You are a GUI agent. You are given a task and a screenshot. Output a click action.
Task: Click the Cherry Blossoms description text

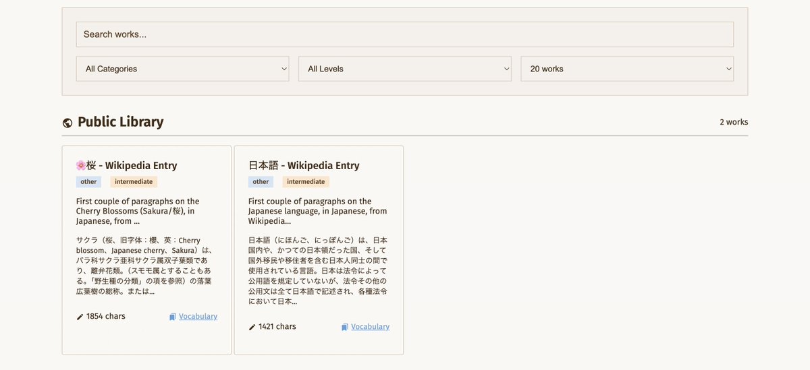138,211
